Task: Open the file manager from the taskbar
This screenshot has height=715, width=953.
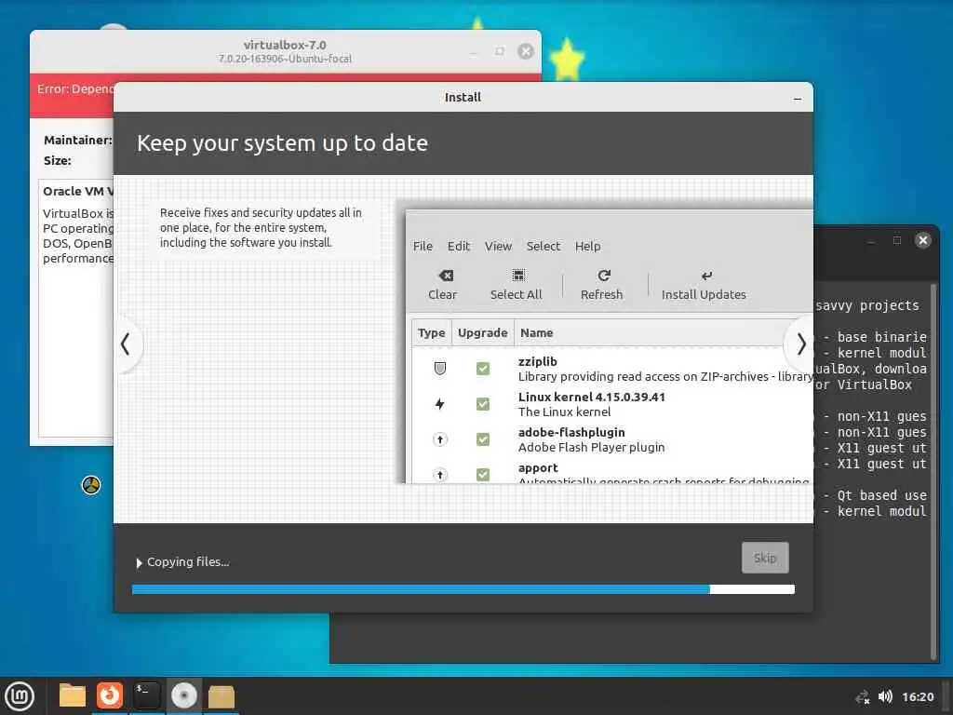Action: coord(73,695)
